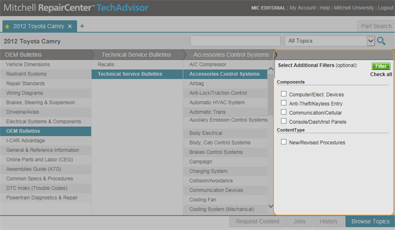Select General & Reference Information
This screenshot has height=230, width=395.
pos(46,150)
